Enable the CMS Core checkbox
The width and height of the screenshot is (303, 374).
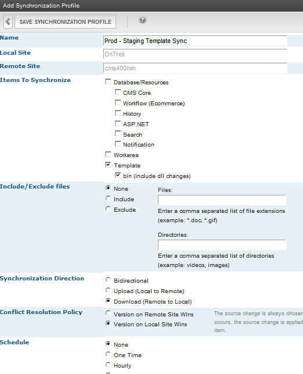[118, 92]
